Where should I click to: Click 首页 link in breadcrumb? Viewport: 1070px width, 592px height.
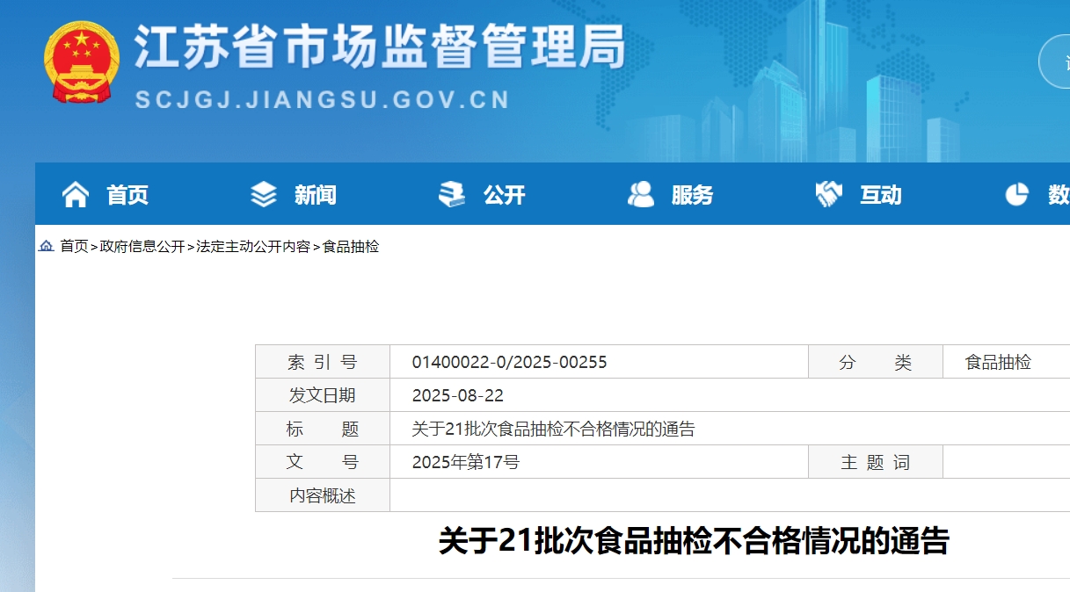click(74, 247)
